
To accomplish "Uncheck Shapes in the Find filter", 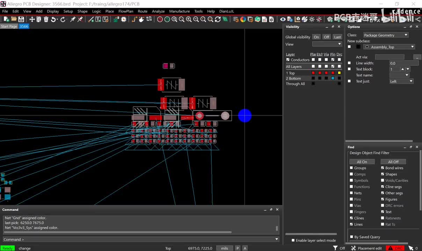I will point(383,174).
